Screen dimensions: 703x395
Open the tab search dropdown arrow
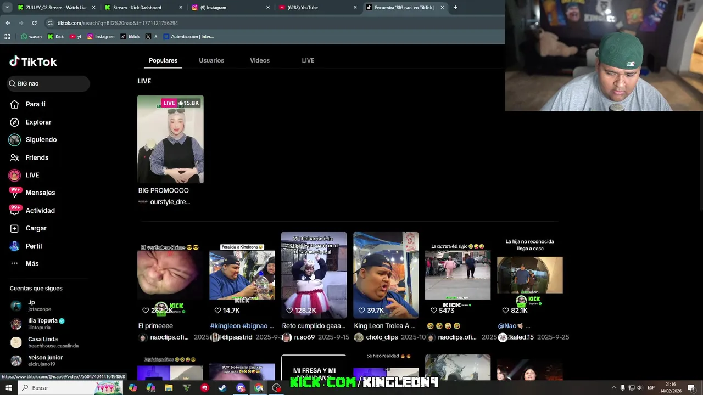[7, 8]
